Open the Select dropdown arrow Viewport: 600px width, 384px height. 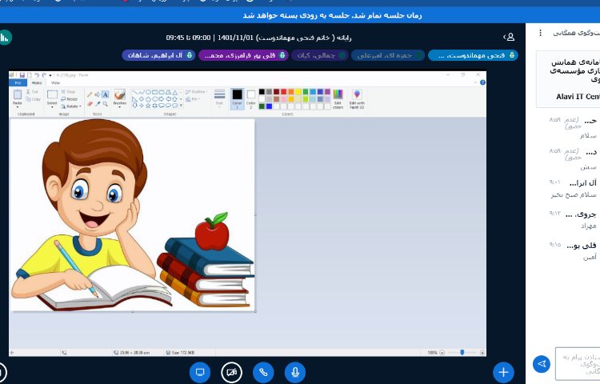coord(52,107)
